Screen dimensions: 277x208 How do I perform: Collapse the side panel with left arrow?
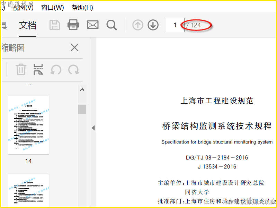[x=93, y=128]
